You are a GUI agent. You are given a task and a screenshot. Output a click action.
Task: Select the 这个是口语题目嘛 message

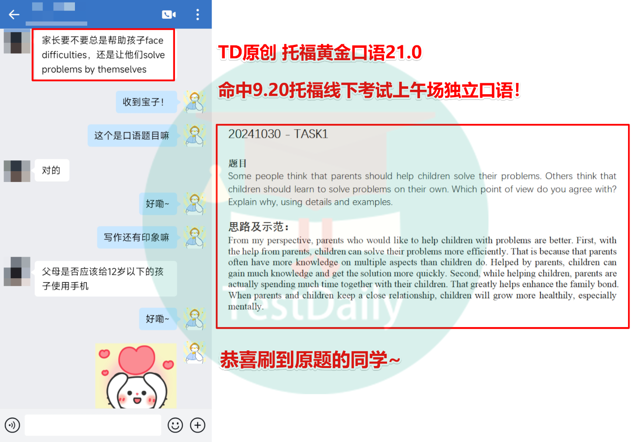(132, 136)
